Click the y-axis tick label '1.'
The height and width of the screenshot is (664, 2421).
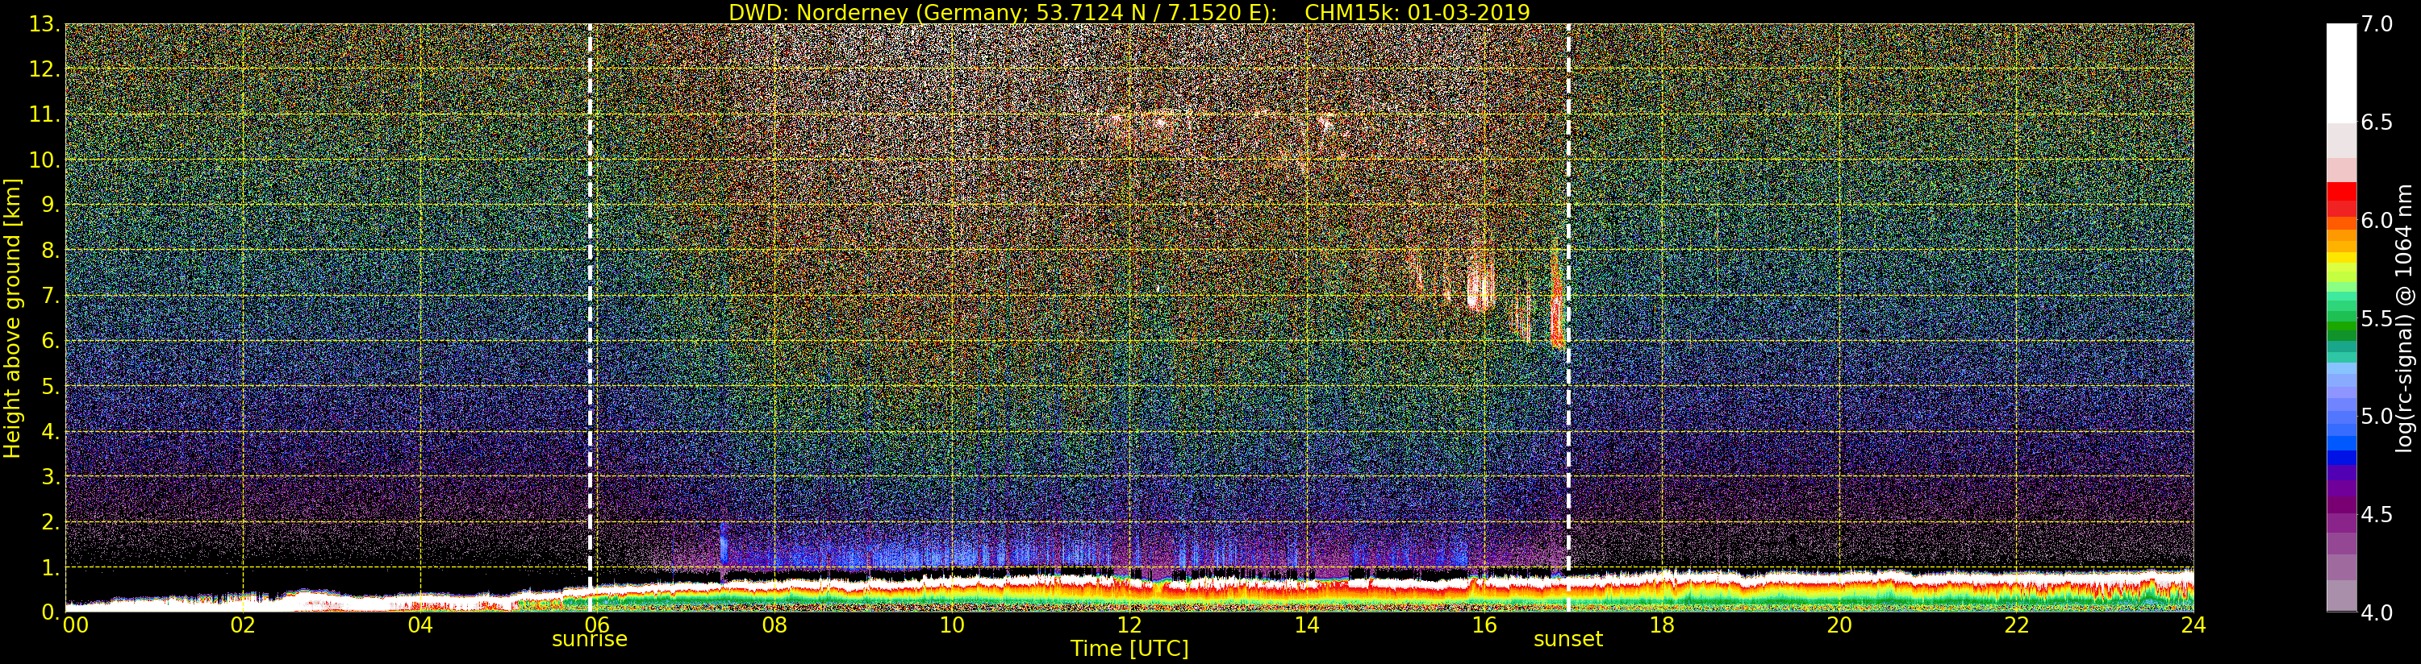pos(50,567)
